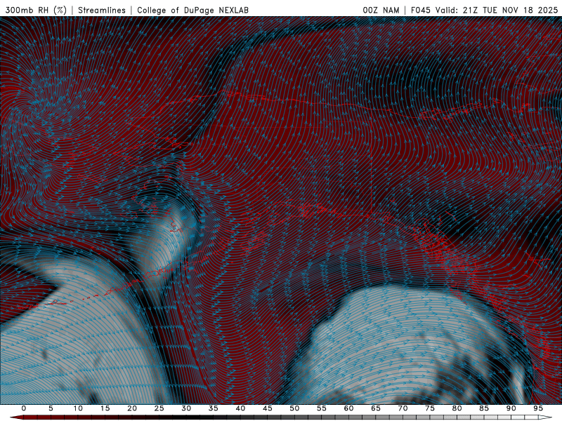Click the white high-end arrow of the colorbar
This screenshot has width=562, height=421.
pos(546,417)
